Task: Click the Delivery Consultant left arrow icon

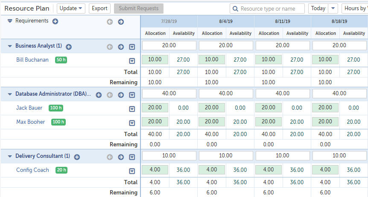Action: click(x=110, y=157)
